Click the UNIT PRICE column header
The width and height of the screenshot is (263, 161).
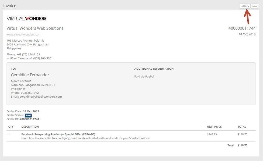(x=214, y=127)
